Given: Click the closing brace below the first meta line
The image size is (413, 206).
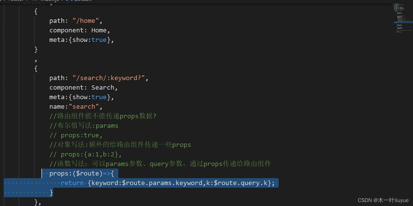Looking at the screenshot, I should [36, 49].
